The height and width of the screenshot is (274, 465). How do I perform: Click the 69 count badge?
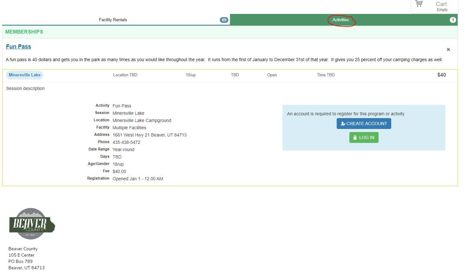[x=224, y=20]
